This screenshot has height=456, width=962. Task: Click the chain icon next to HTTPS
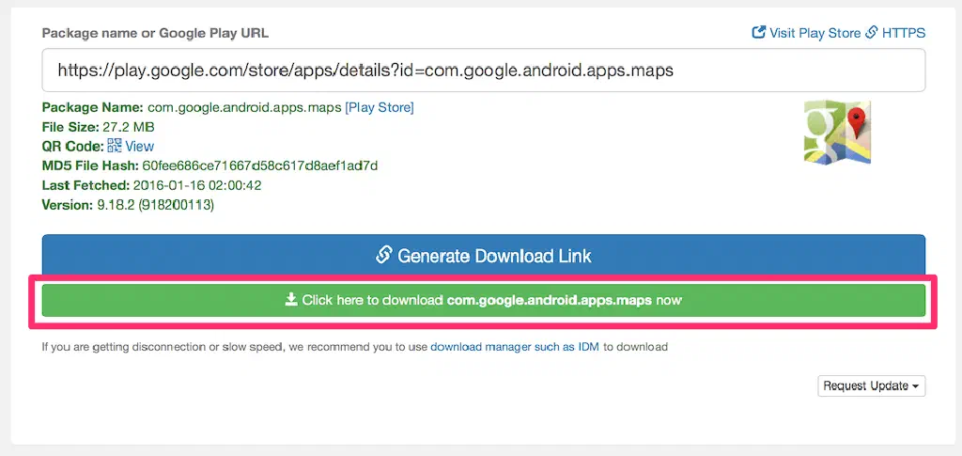[872, 33]
